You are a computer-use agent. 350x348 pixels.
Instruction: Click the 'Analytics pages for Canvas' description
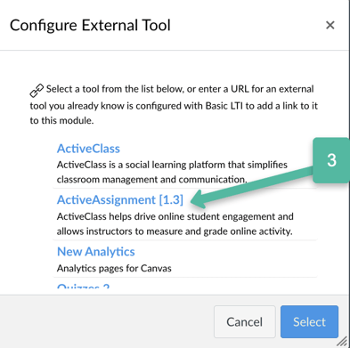(114, 269)
